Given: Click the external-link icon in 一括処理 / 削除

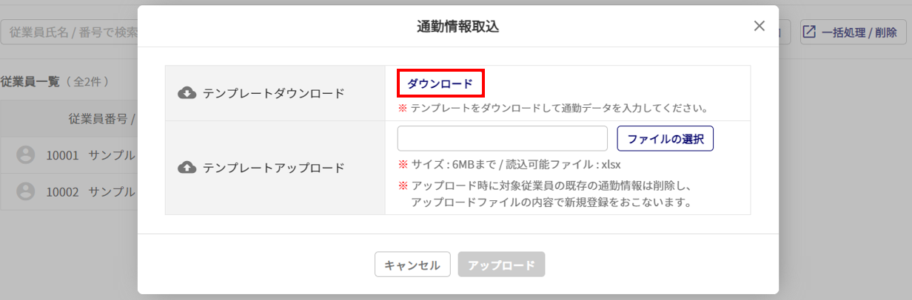Looking at the screenshot, I should (810, 33).
